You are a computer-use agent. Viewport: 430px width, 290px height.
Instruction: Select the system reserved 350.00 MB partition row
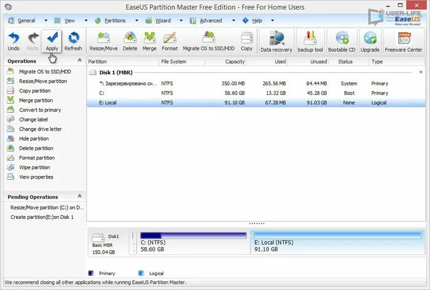click(x=256, y=83)
